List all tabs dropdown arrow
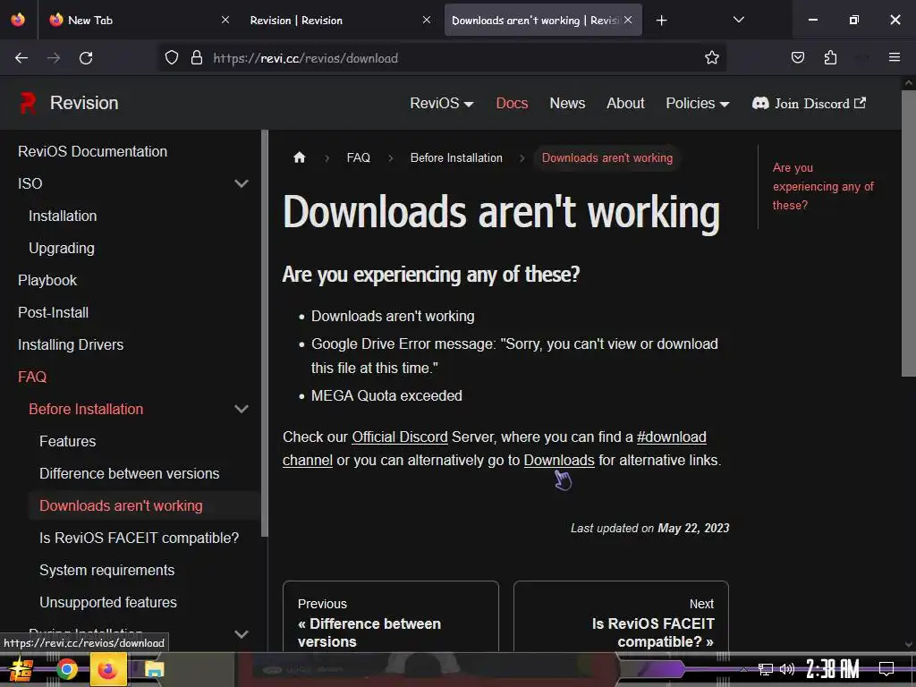 click(x=738, y=20)
